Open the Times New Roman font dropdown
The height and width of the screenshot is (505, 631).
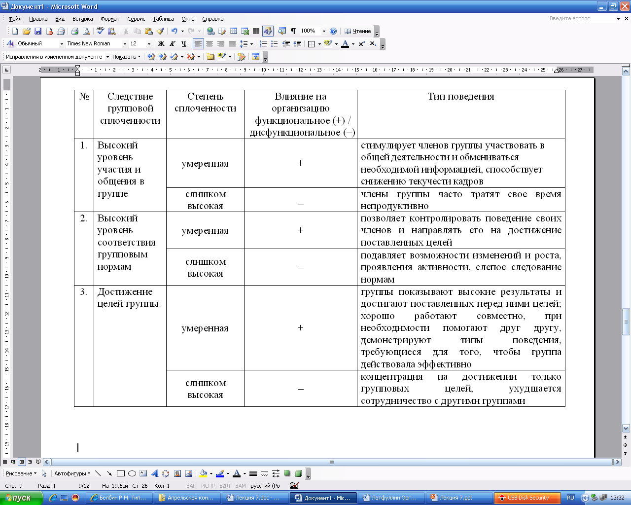coord(125,44)
